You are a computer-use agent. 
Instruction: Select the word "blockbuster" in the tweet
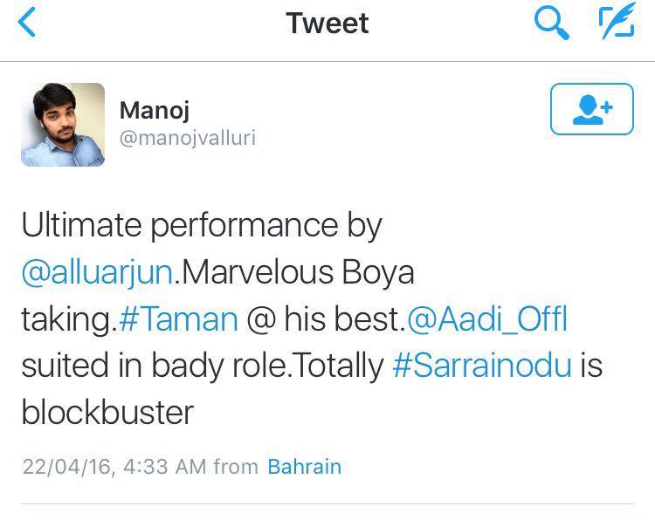107,411
